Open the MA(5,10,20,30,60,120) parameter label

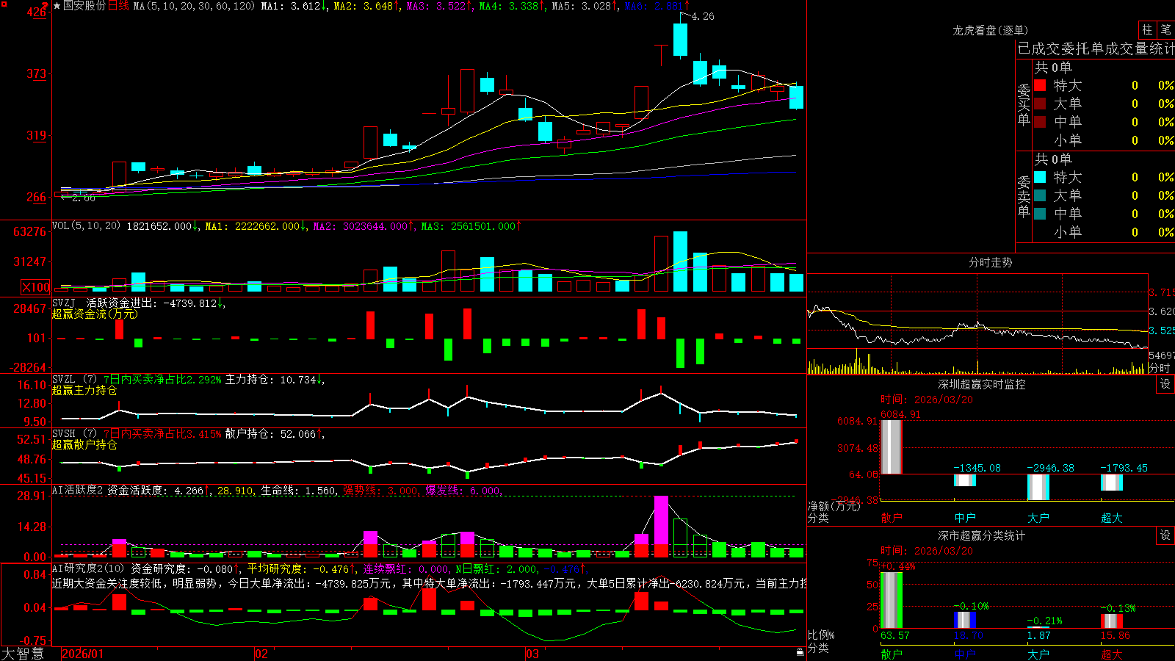coord(194,6)
